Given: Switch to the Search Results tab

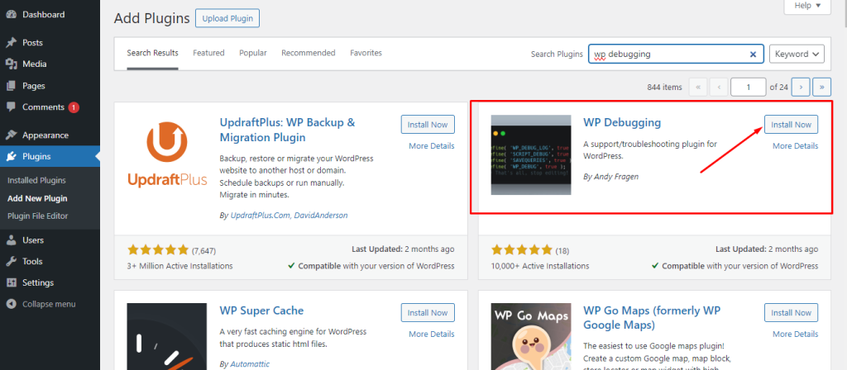Looking at the screenshot, I should tap(152, 53).
